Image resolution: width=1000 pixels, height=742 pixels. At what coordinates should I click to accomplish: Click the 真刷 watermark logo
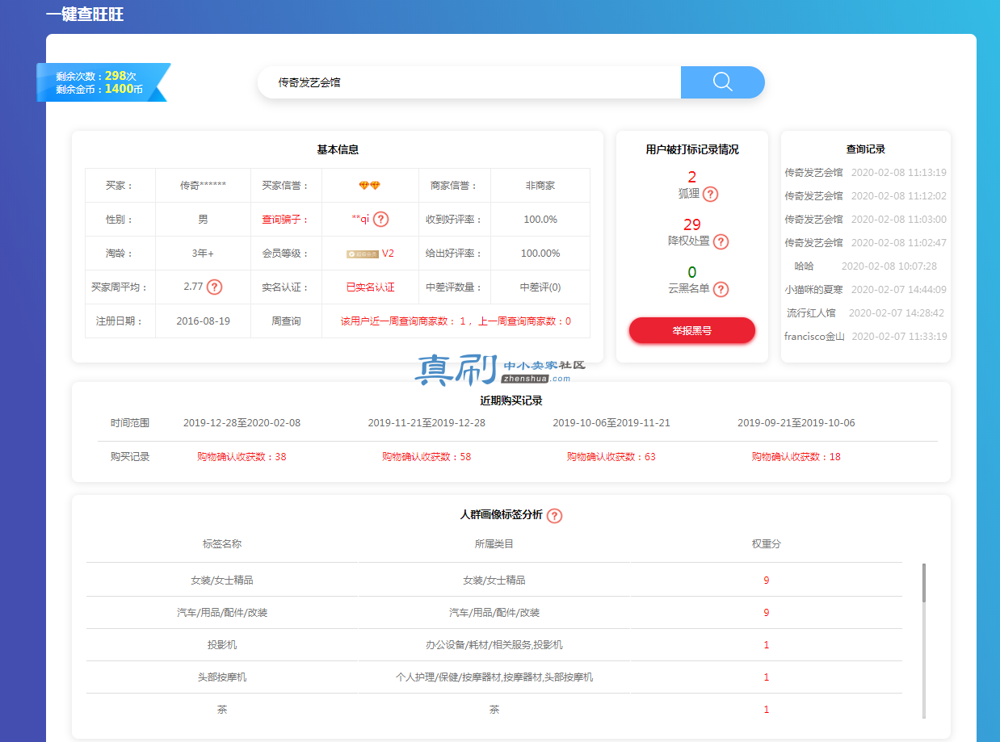tap(500, 371)
